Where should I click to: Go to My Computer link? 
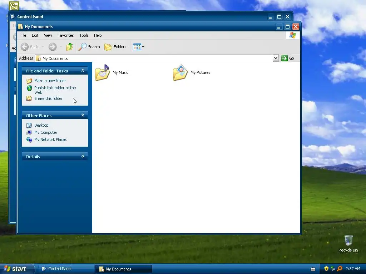click(46, 133)
